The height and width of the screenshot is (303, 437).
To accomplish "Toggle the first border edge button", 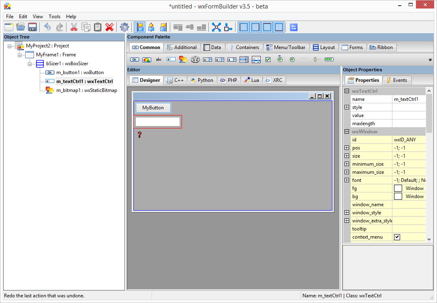I will coord(244,27).
